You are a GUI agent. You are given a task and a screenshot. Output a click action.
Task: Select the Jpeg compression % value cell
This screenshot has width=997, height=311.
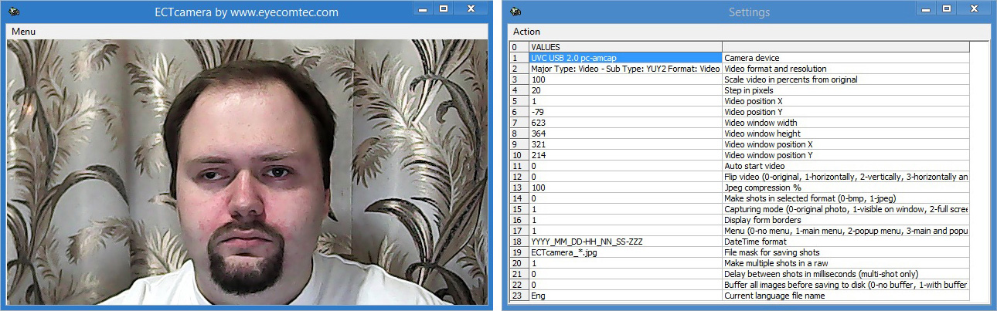pos(625,188)
